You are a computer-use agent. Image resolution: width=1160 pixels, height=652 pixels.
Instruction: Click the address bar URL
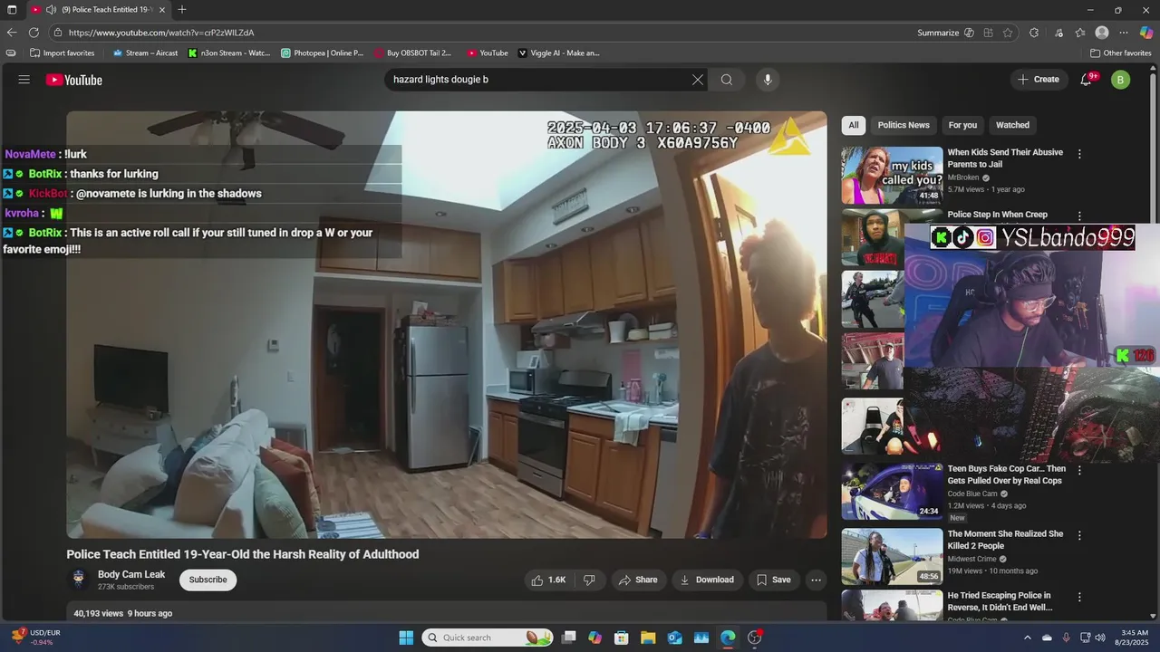coord(161,33)
